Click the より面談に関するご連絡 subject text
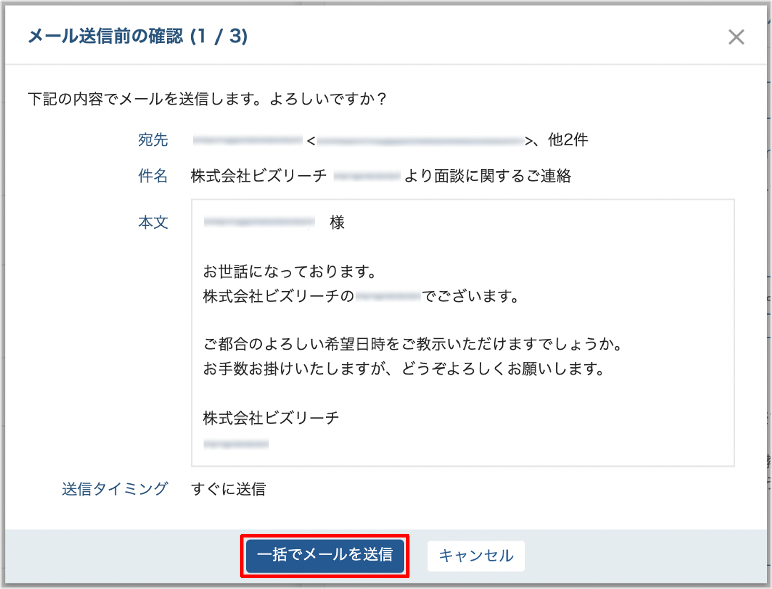This screenshot has width=772, height=589. click(x=488, y=176)
